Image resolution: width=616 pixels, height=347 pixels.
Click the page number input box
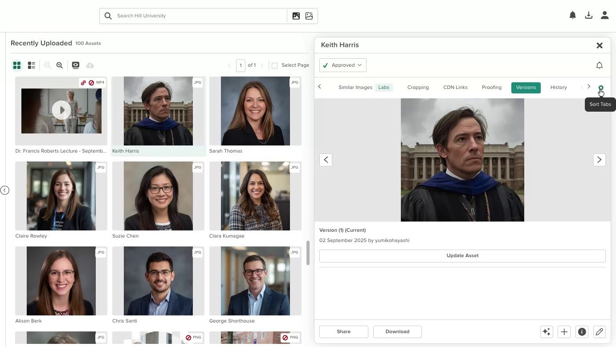coord(241,65)
